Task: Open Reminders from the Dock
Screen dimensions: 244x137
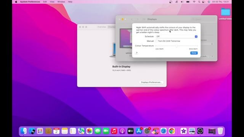Action: [x=73, y=131]
